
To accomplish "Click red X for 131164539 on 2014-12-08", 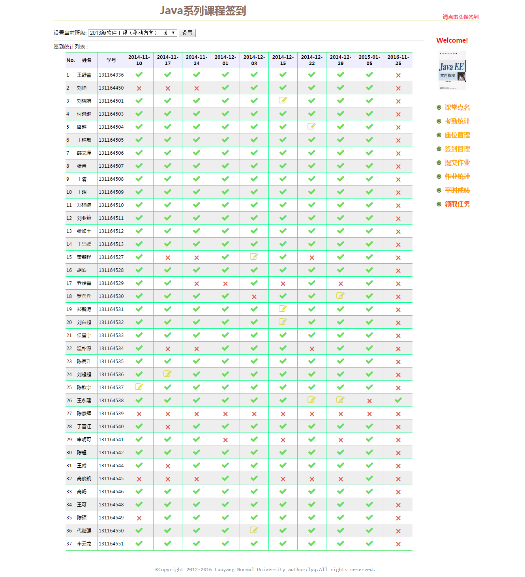I will (254, 414).
